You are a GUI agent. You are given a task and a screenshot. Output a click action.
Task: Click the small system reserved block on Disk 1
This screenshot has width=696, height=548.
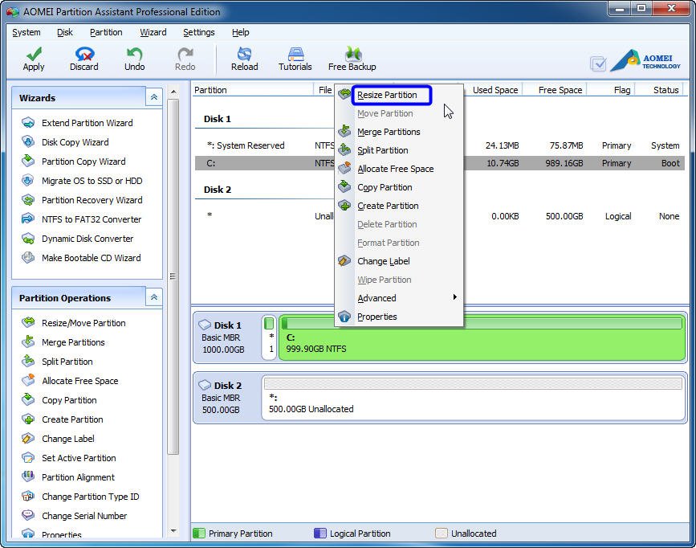pos(269,337)
